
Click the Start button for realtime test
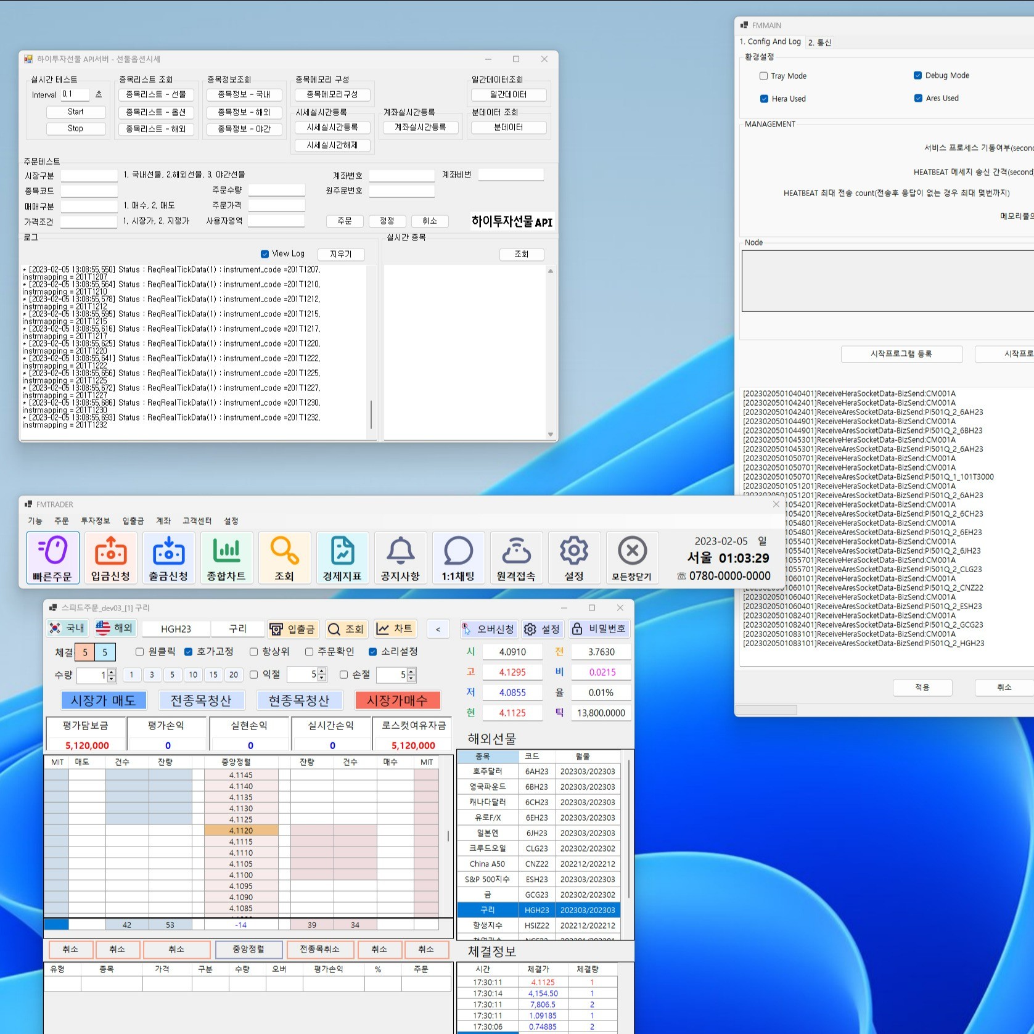76,112
